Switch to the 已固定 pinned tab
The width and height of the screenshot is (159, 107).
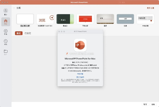pyautogui.click(x=28, y=33)
